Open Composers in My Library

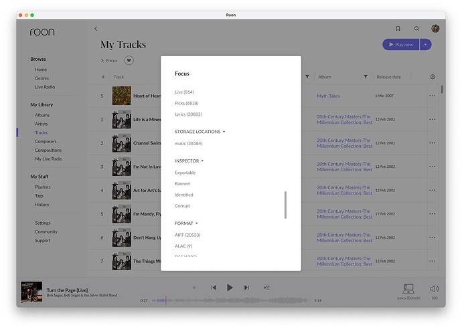coord(46,141)
